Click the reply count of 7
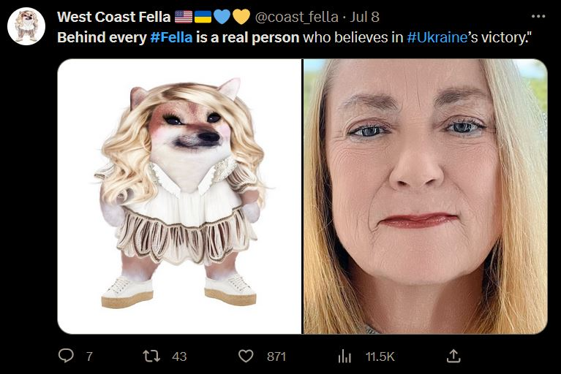Screen dimensions: 561x374 click(89, 356)
